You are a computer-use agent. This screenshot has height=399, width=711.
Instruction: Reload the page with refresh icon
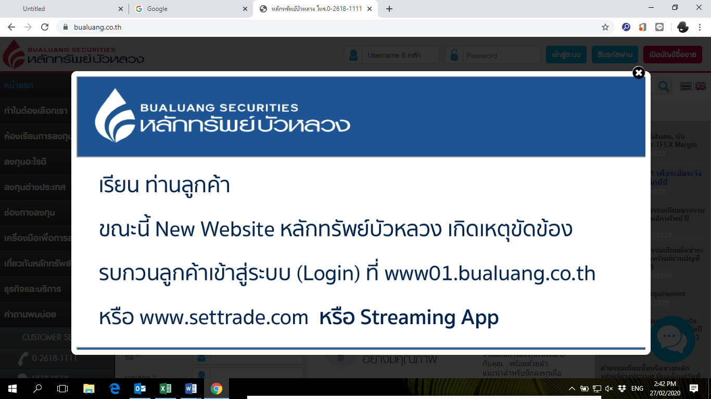[x=45, y=27]
